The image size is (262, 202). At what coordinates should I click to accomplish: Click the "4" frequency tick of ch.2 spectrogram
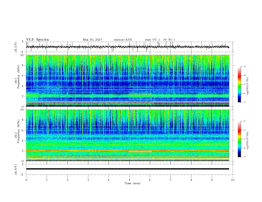pyautogui.click(x=23, y=141)
